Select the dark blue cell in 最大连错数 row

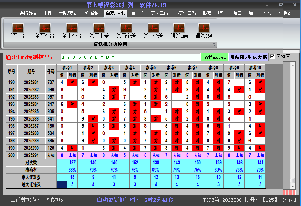tap(62, 184)
